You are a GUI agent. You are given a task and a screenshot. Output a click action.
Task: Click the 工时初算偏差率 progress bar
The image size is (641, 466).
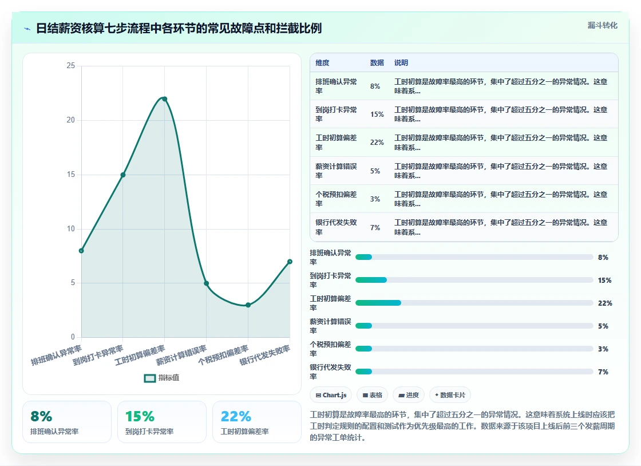(474, 303)
